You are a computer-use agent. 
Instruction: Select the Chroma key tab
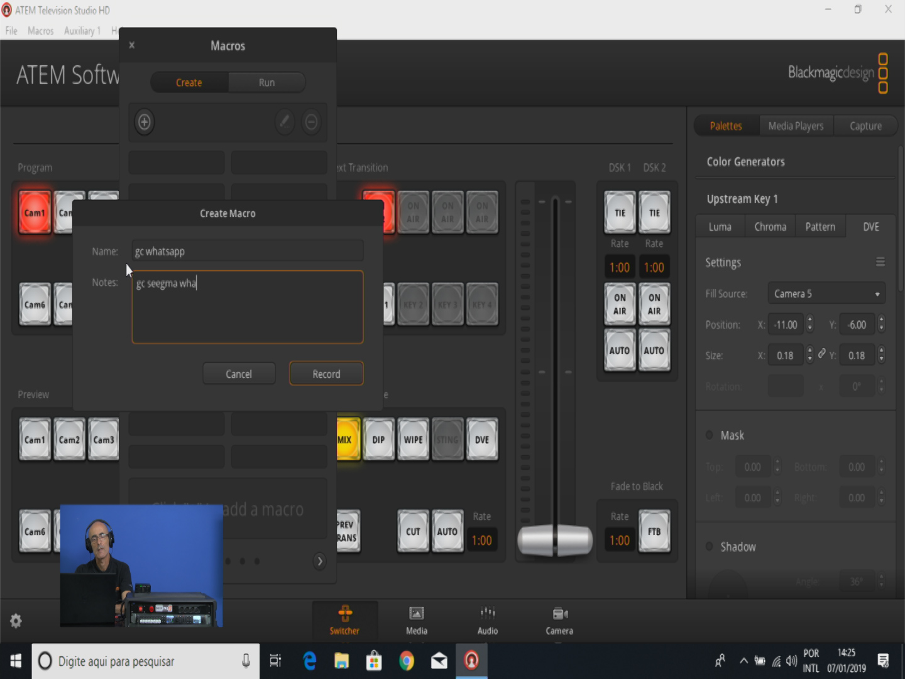(x=770, y=226)
